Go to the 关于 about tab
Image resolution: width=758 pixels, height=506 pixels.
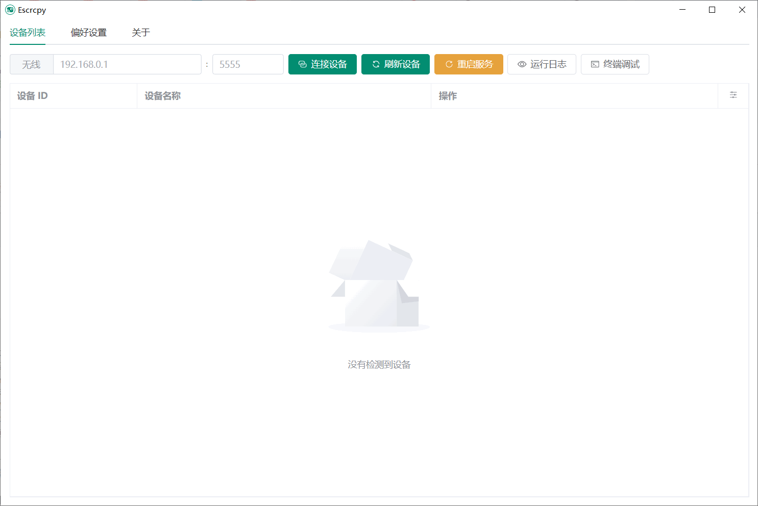point(141,33)
